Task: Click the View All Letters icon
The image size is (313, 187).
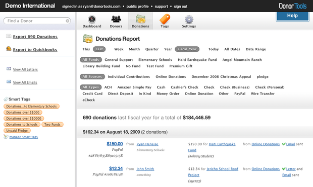Action: (x=9, y=68)
